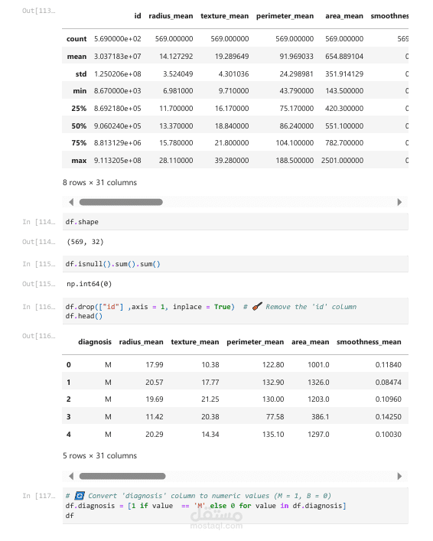Select the In [116 cell prompt
The height and width of the screenshot is (541, 433).
tap(39, 307)
